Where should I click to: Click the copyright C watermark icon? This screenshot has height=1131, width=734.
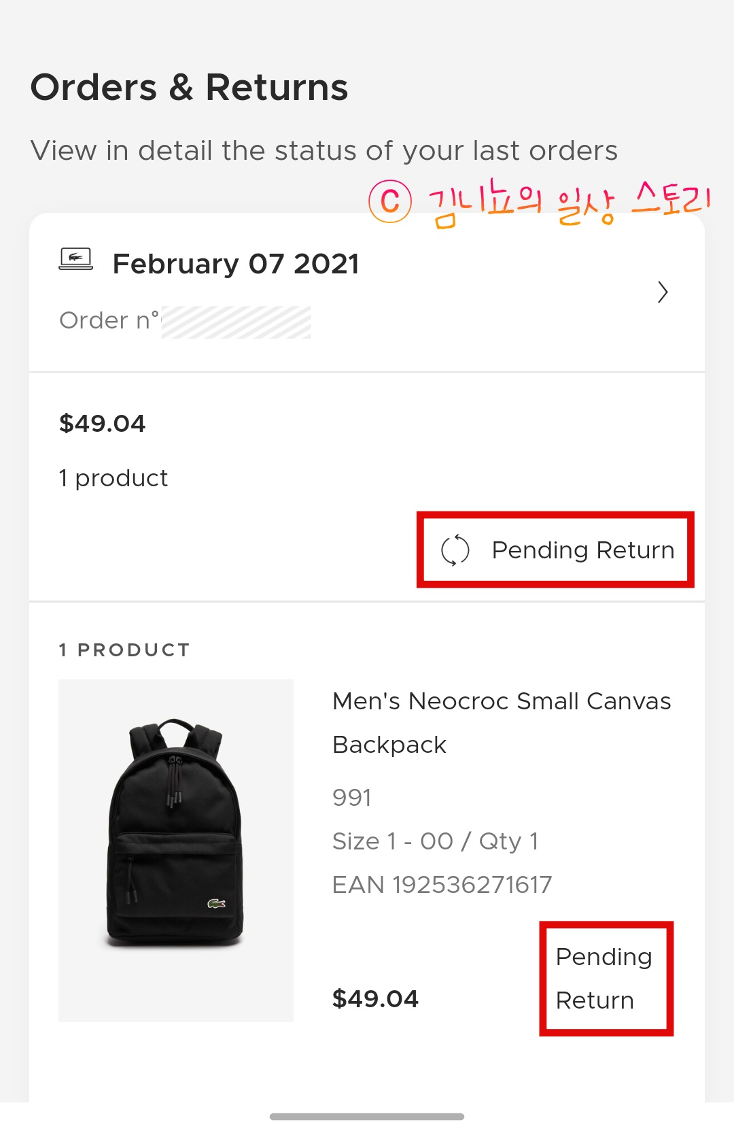390,201
